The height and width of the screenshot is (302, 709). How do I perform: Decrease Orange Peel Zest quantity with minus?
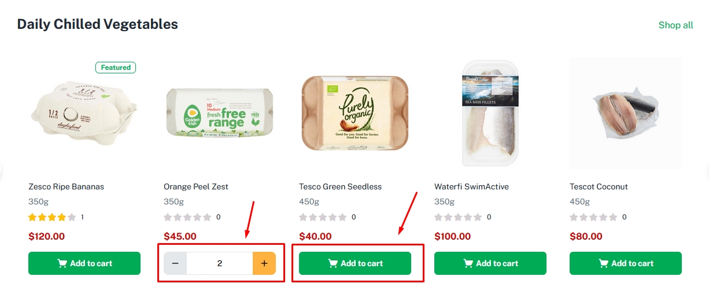pyautogui.click(x=175, y=263)
